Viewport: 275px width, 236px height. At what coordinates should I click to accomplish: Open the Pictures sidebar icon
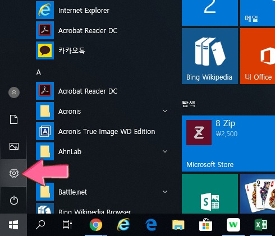14,146
